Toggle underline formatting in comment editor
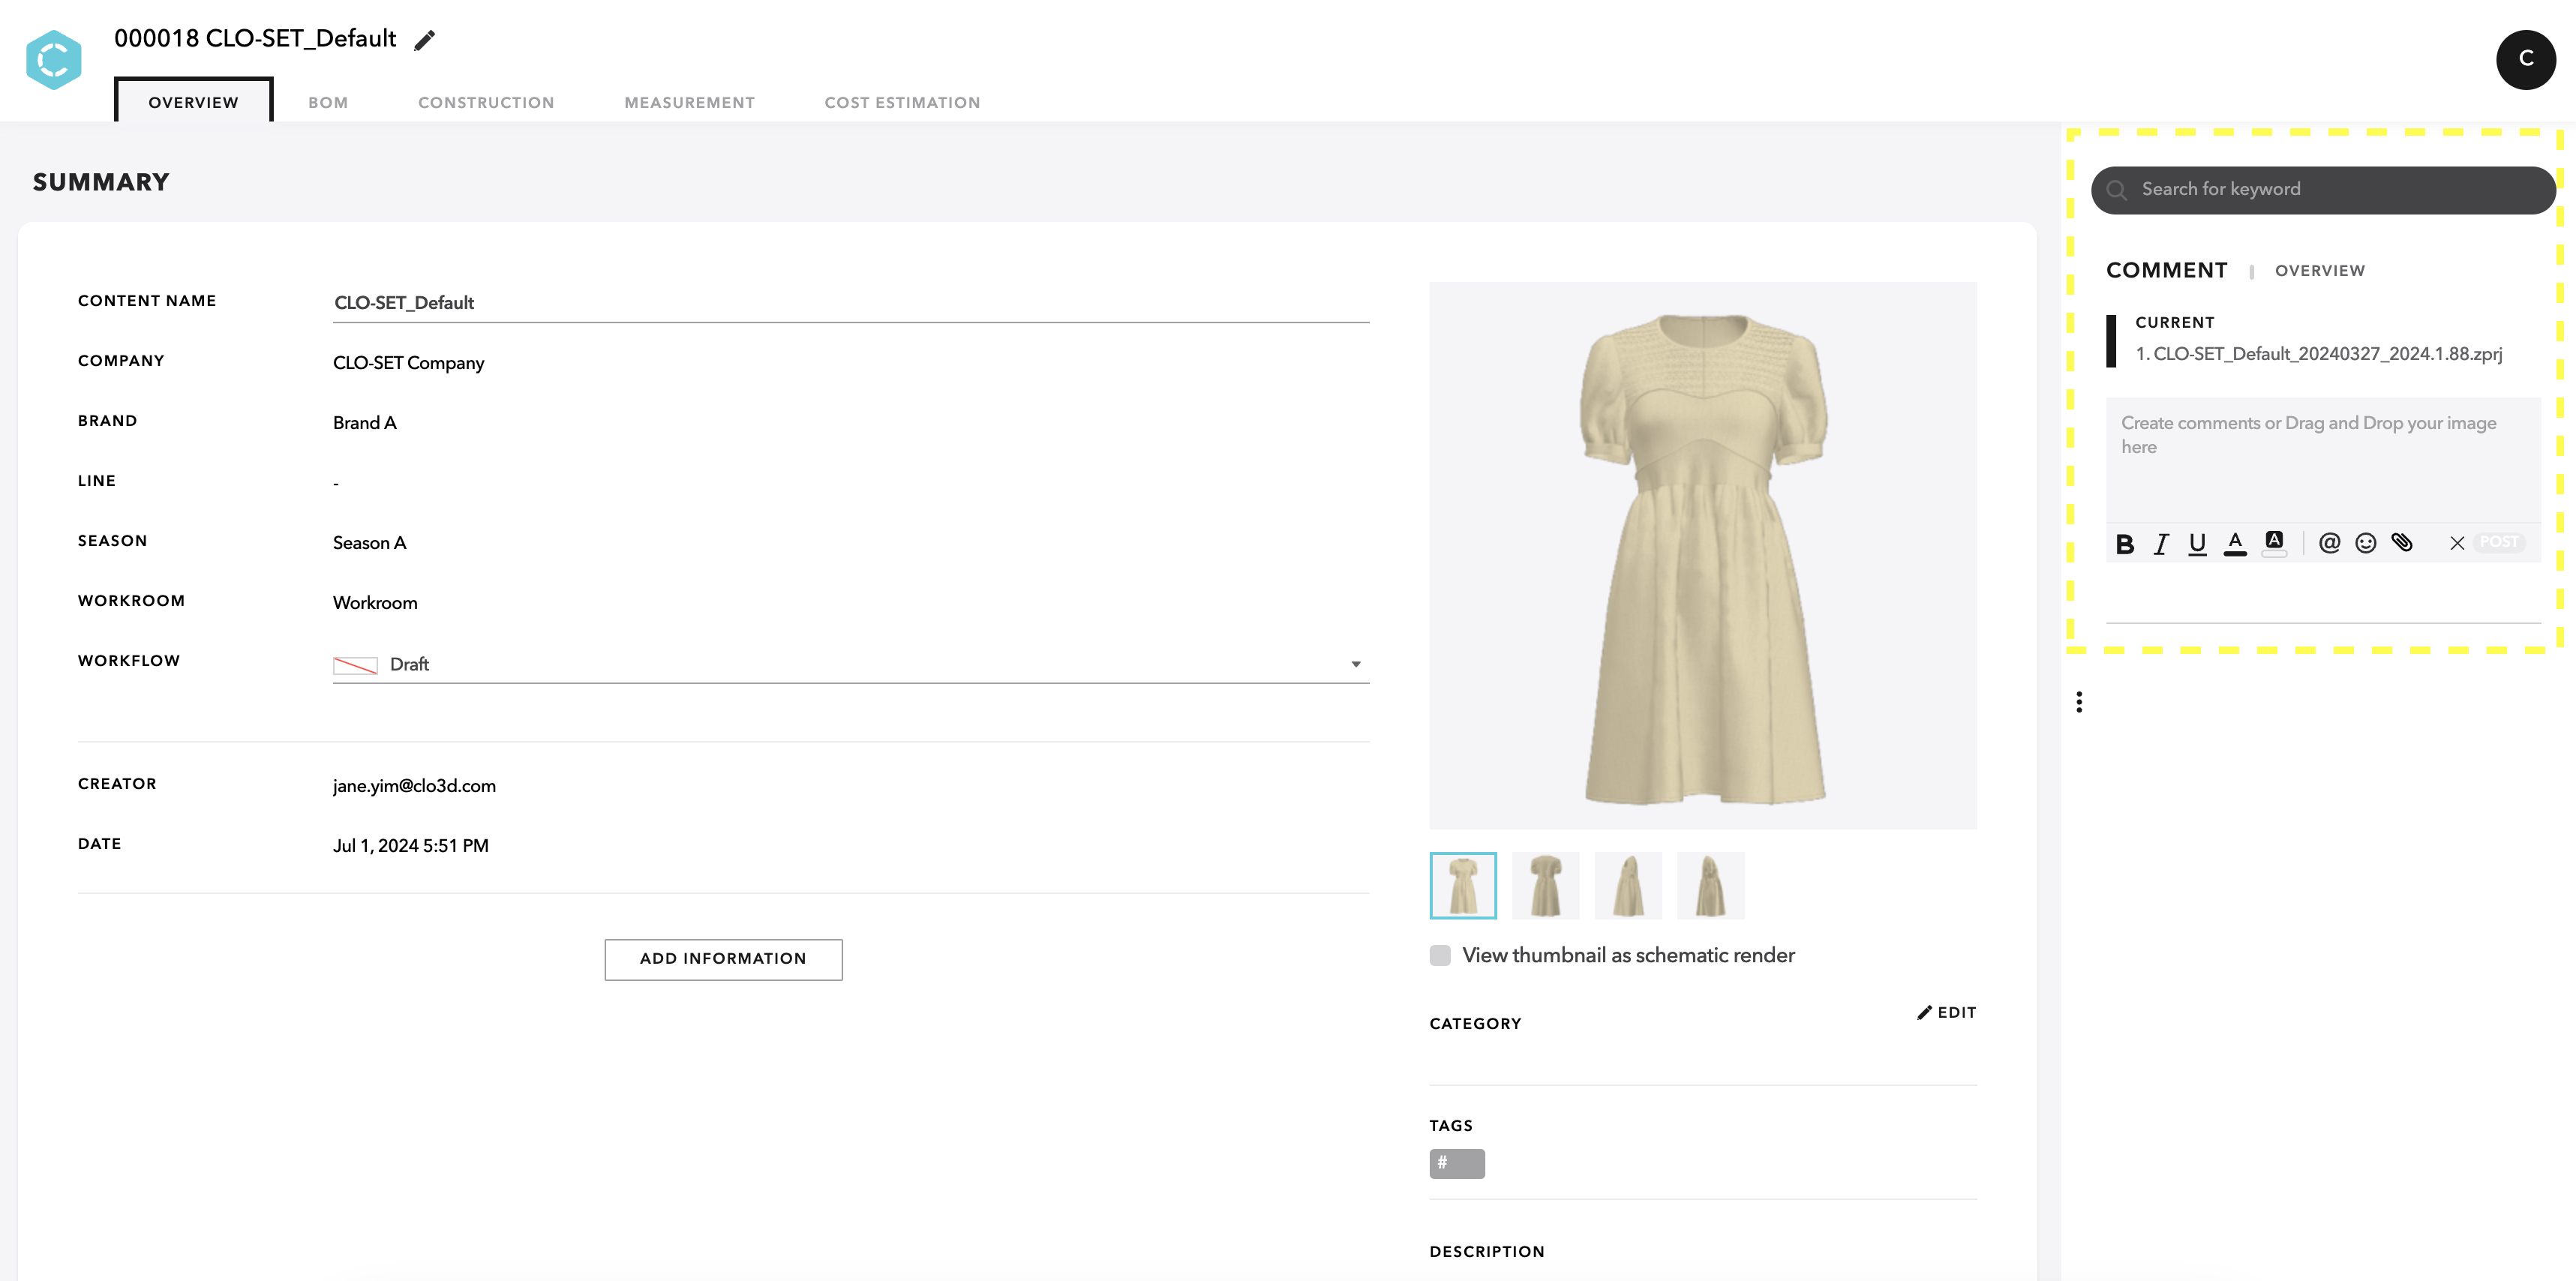This screenshot has height=1281, width=2576. pos(2197,543)
